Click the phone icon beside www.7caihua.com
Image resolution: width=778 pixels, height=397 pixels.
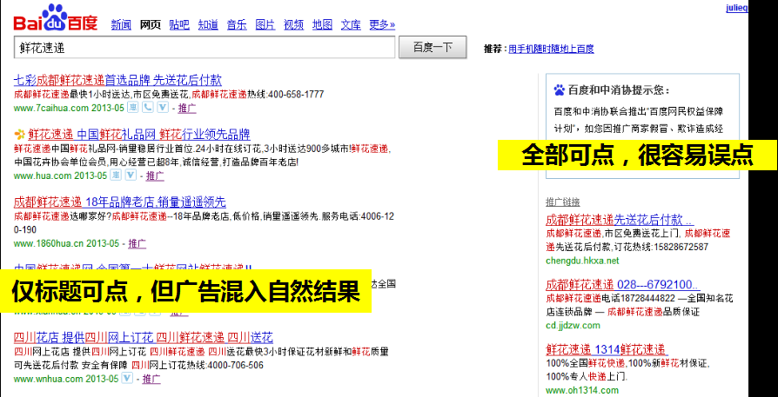[148, 108]
